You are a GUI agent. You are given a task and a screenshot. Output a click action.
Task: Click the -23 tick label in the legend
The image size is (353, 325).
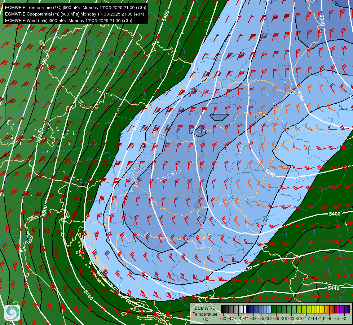291,319
